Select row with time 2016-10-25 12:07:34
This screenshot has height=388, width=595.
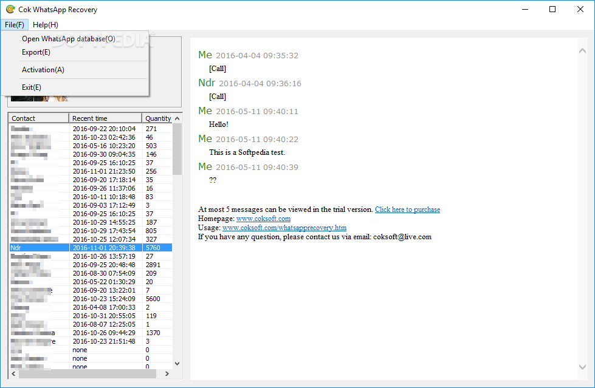coord(91,239)
